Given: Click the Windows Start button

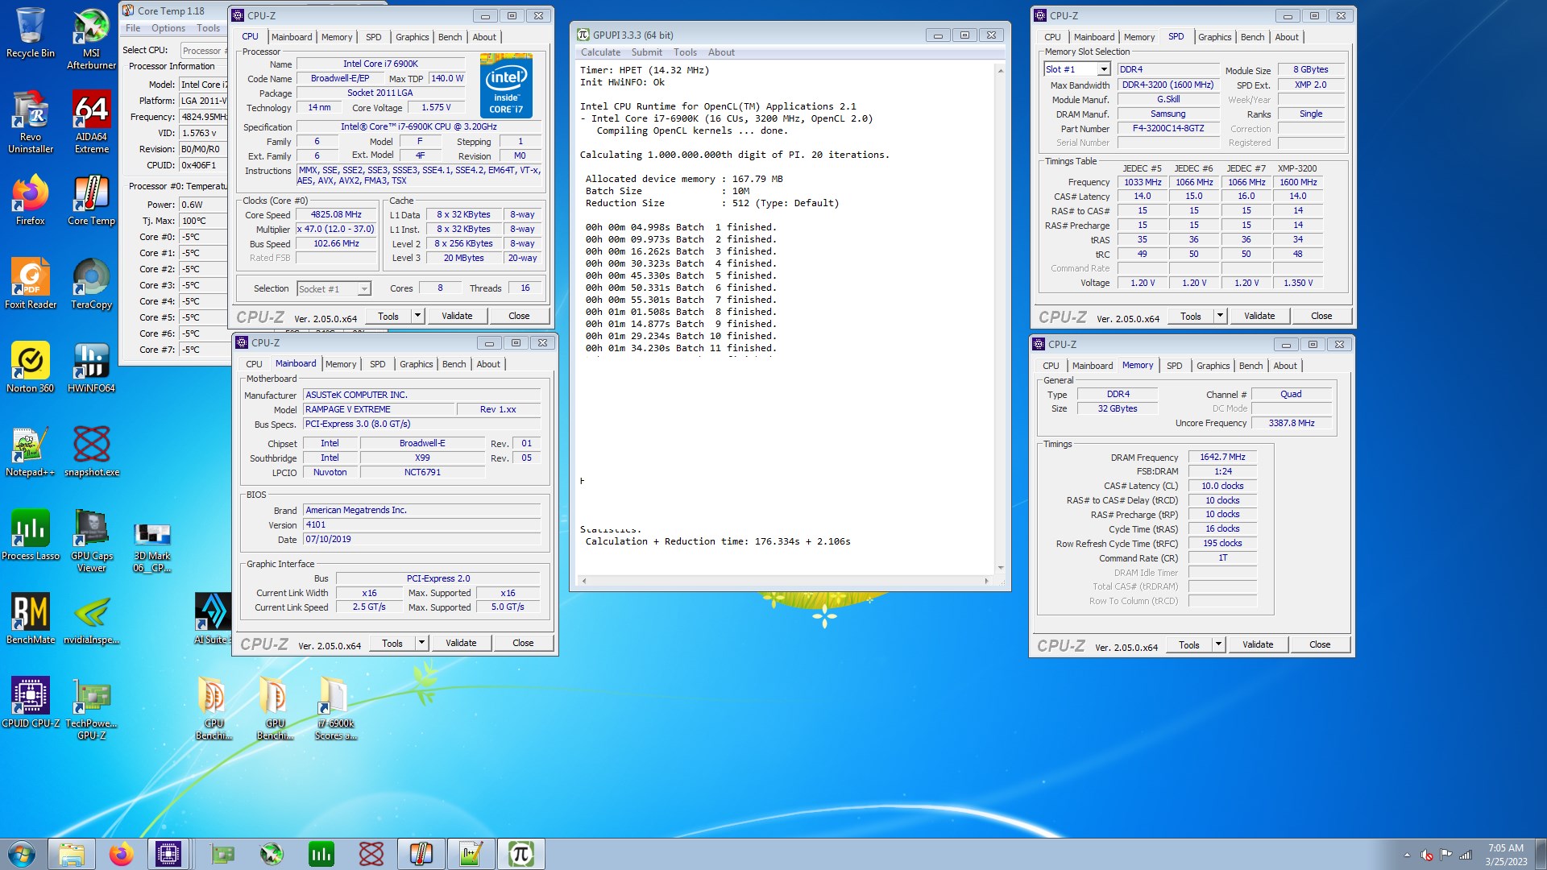Looking at the screenshot, I should click(x=22, y=854).
